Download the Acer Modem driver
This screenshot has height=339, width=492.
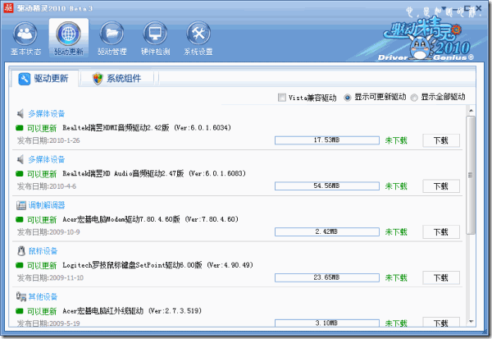(441, 232)
